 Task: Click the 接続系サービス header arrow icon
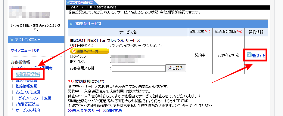point(71,23)
